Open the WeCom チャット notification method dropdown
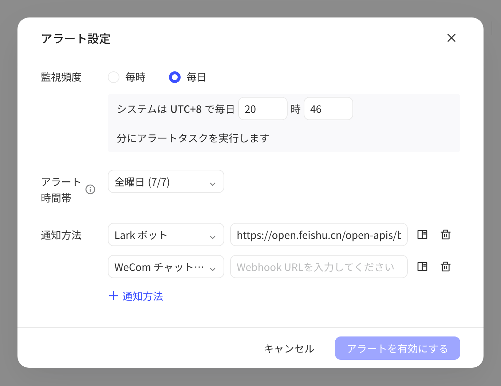 click(166, 267)
